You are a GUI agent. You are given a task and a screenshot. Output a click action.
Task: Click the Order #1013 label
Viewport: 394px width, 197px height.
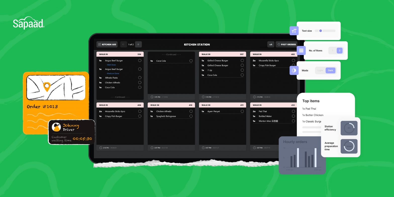[42, 107]
